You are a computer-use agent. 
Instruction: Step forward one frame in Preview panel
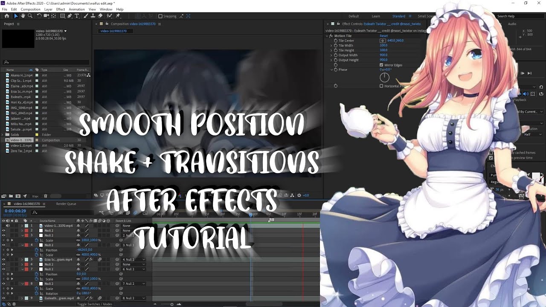523,73
